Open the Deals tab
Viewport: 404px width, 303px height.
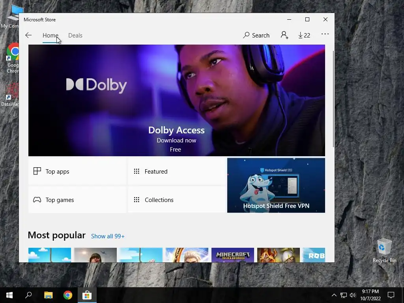(75, 35)
